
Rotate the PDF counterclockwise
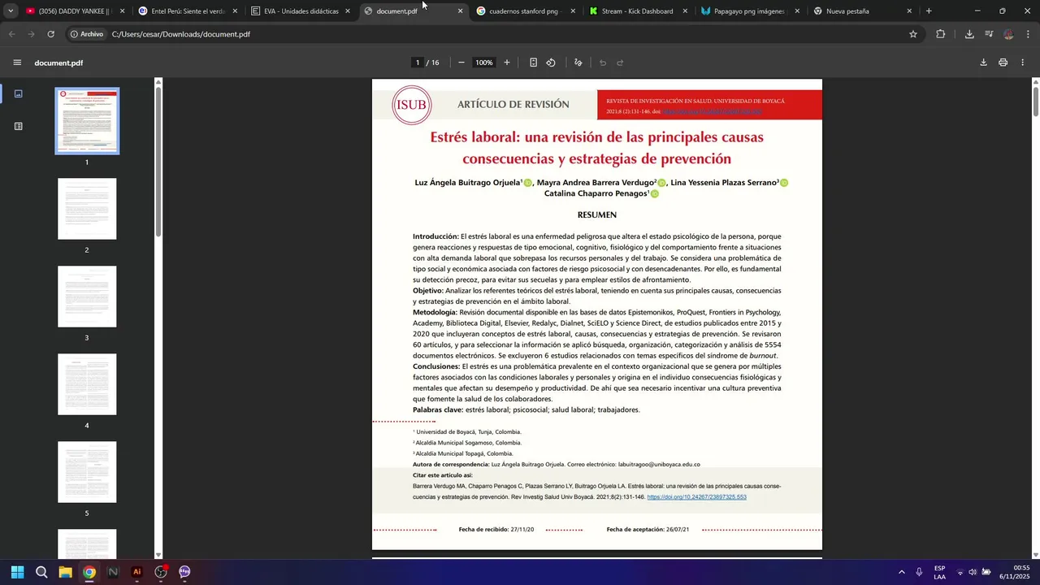[551, 63]
